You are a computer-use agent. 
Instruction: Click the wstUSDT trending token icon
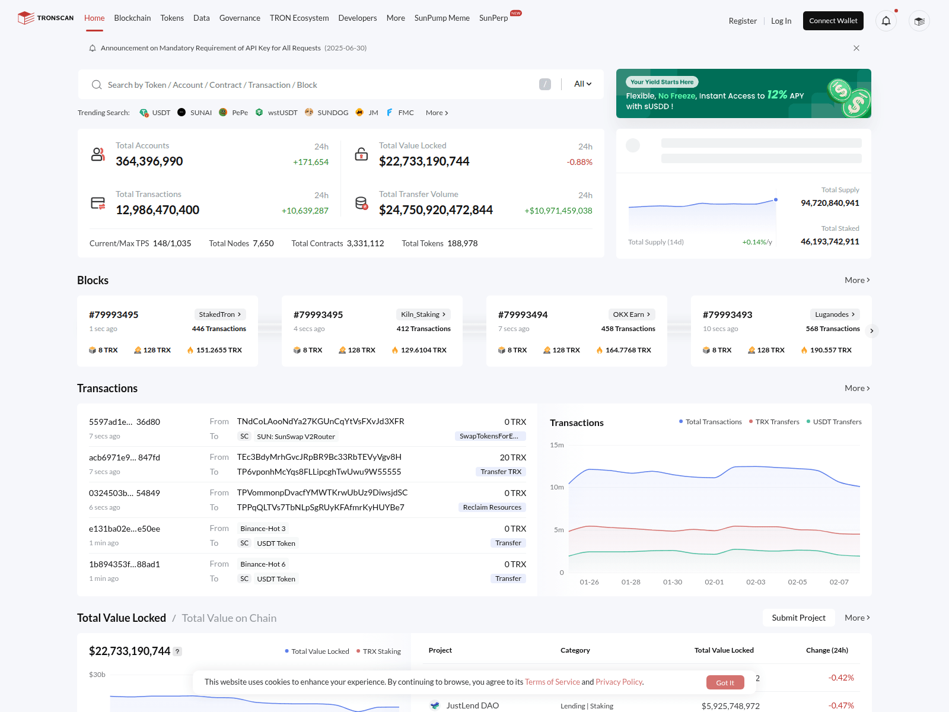pos(259,112)
